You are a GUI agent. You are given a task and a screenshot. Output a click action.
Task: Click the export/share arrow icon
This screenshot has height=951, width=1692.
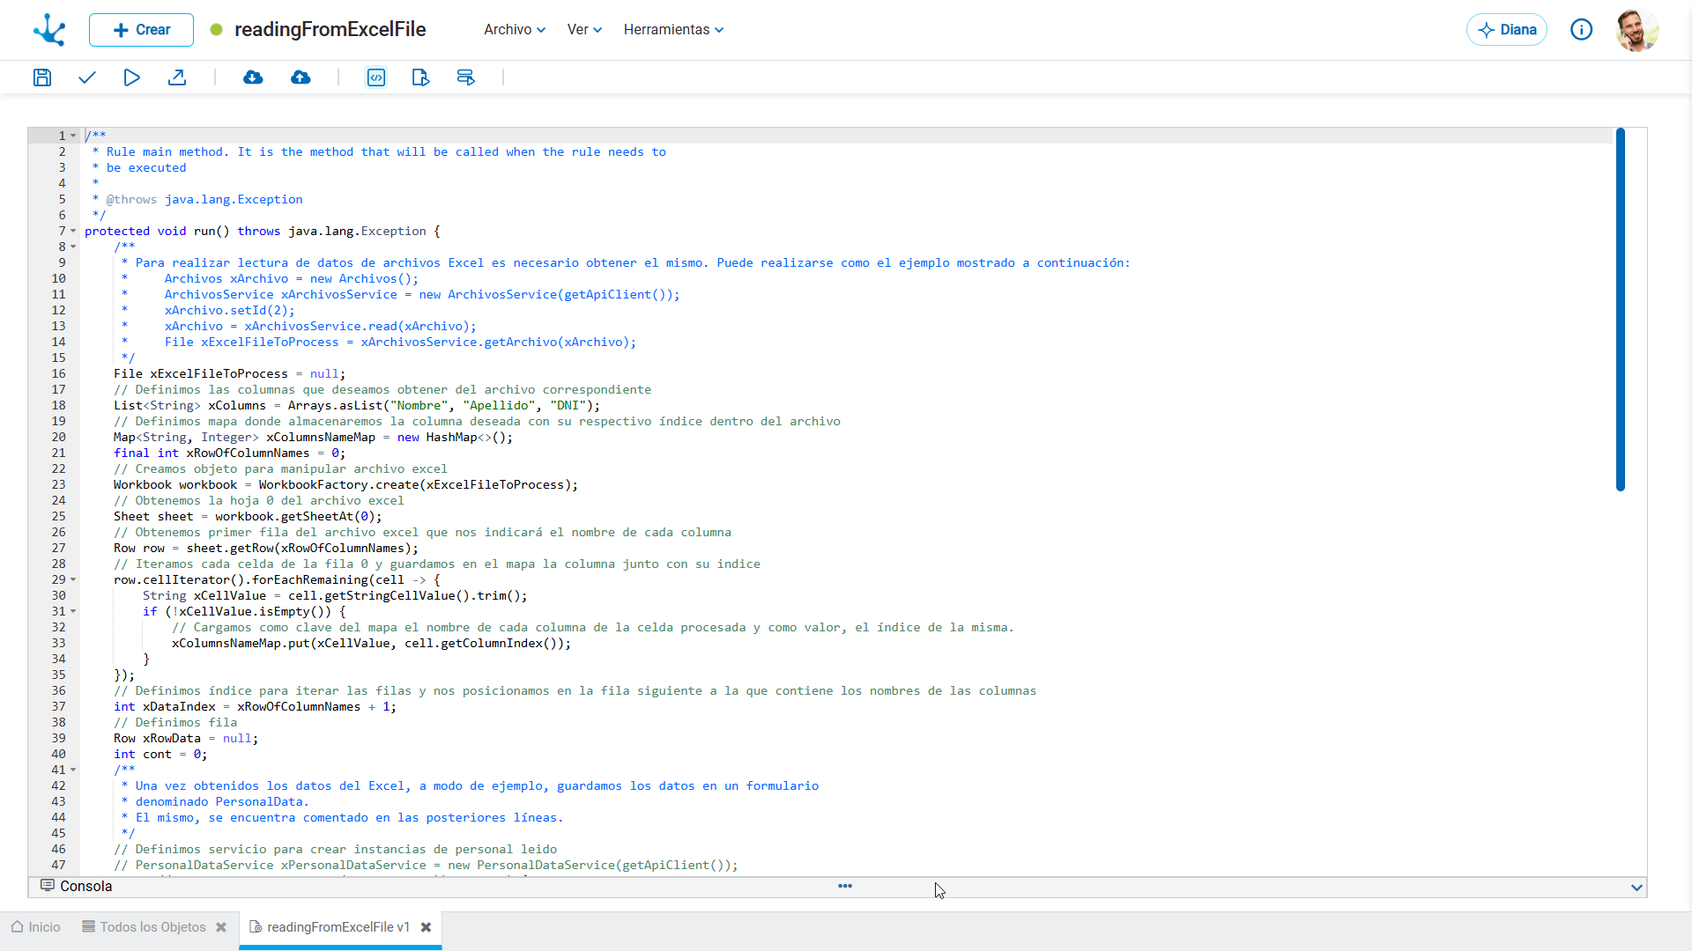point(177,77)
